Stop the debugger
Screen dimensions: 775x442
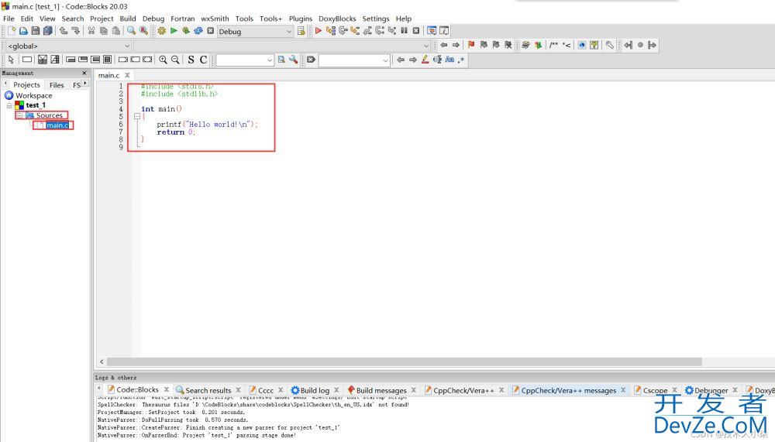point(416,31)
